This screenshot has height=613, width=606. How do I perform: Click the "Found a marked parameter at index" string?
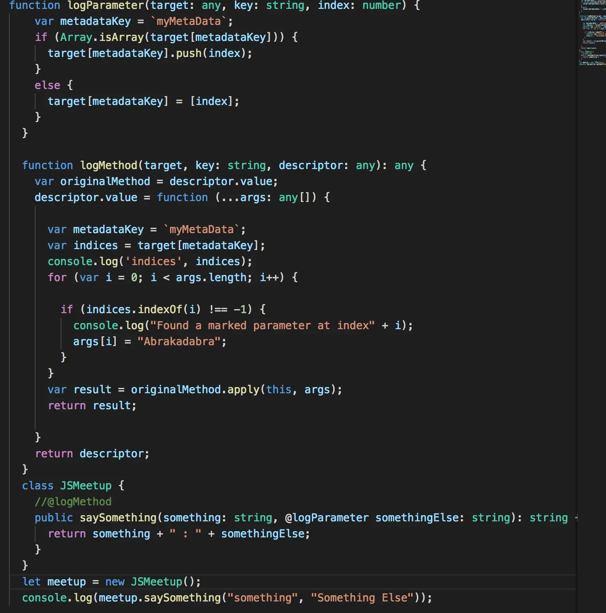click(x=263, y=326)
